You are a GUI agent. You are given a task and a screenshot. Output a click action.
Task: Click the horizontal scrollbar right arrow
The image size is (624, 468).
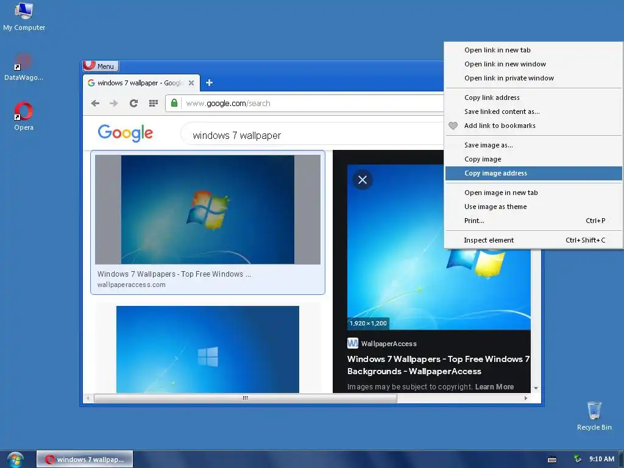click(x=526, y=398)
